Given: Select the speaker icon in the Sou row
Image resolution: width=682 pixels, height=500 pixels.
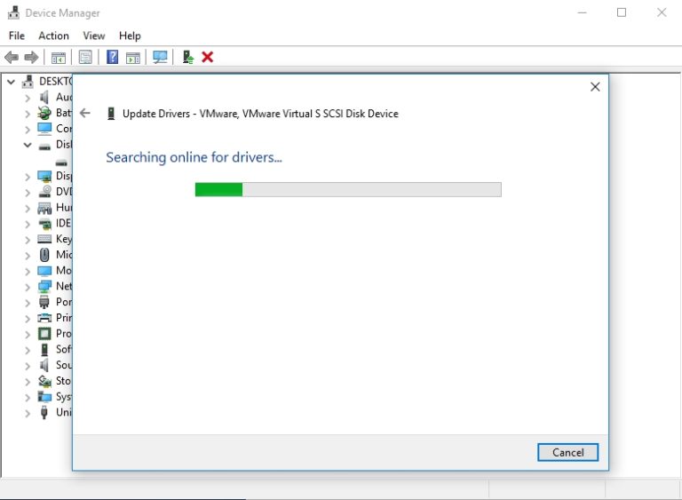Looking at the screenshot, I should (44, 365).
